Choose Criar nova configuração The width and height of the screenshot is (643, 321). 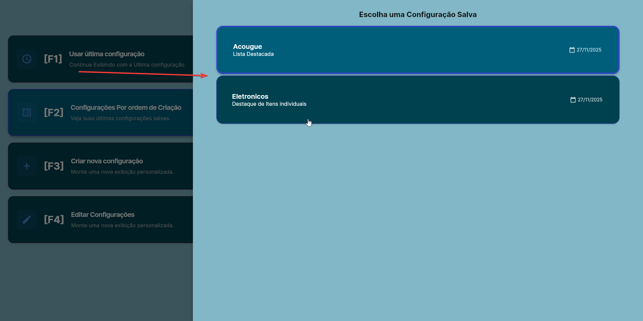(106, 161)
